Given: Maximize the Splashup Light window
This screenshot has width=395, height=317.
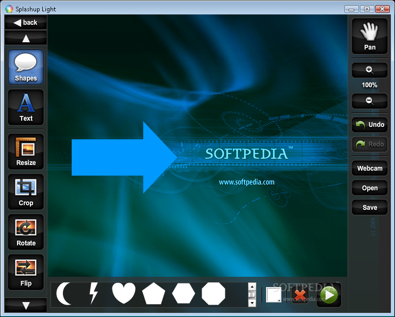Looking at the screenshot, I should (367, 9).
